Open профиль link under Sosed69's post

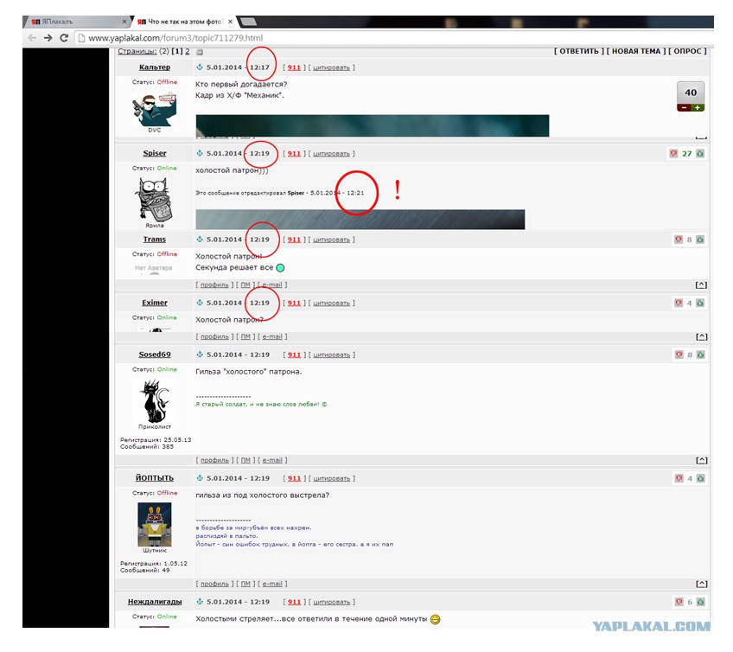pos(214,460)
